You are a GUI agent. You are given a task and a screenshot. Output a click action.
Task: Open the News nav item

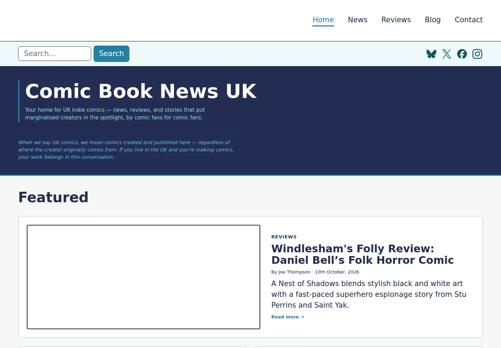(358, 20)
